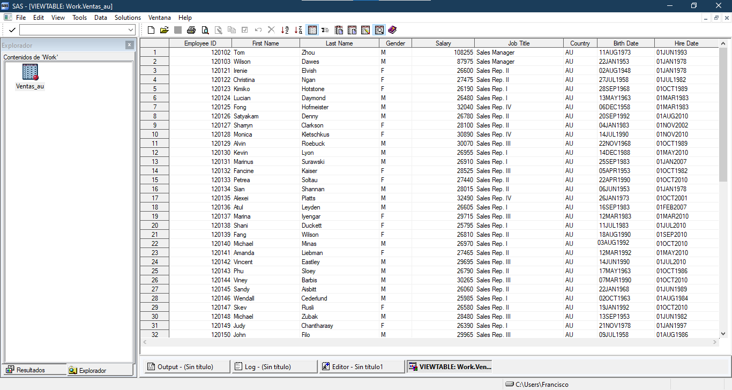
Task: Click the last name cell Chantharasy
Action: point(339,326)
